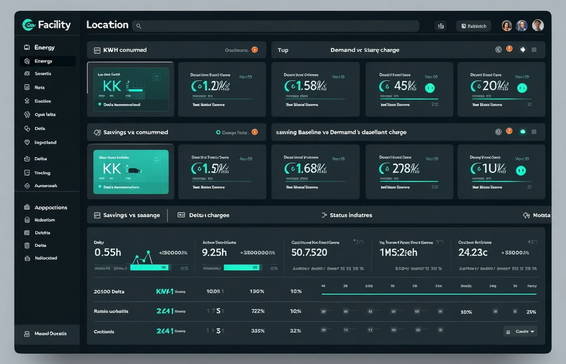The height and width of the screenshot is (364, 566).
Task: Select the 20100 Delta table row
Action: pos(315,292)
